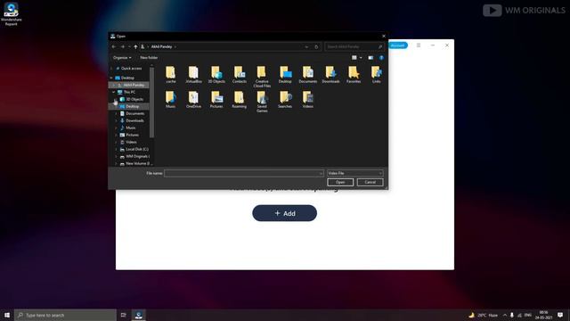The height and width of the screenshot is (321, 570).
Task: Expand the Local Disk (C:) node chevron
Action: pyautogui.click(x=116, y=149)
